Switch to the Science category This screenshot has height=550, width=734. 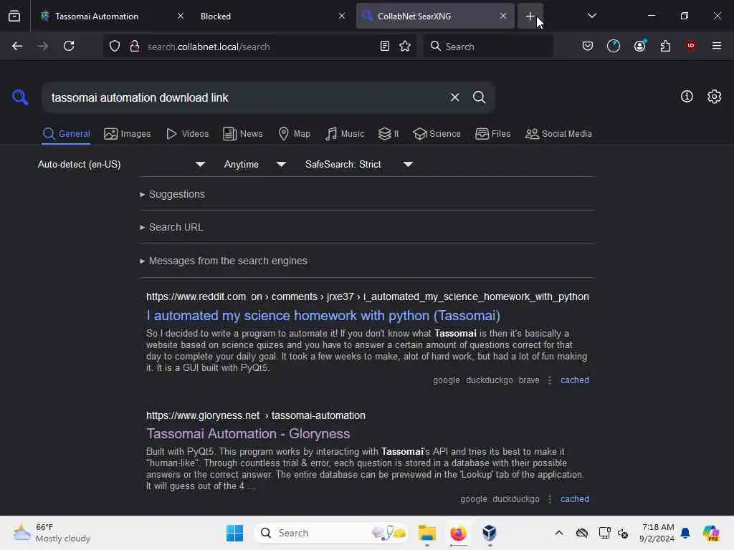click(x=437, y=134)
